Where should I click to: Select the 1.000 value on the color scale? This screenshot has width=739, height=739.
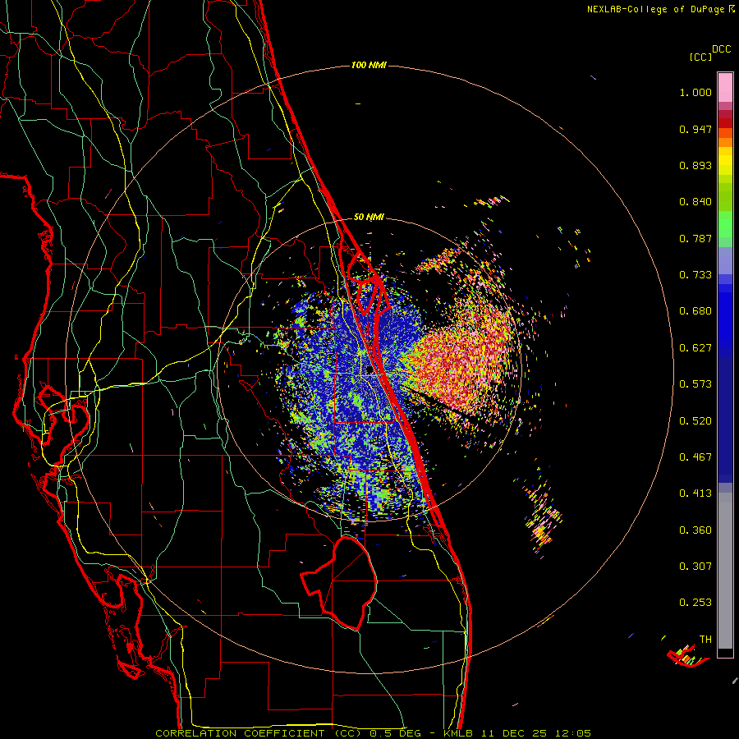point(695,92)
